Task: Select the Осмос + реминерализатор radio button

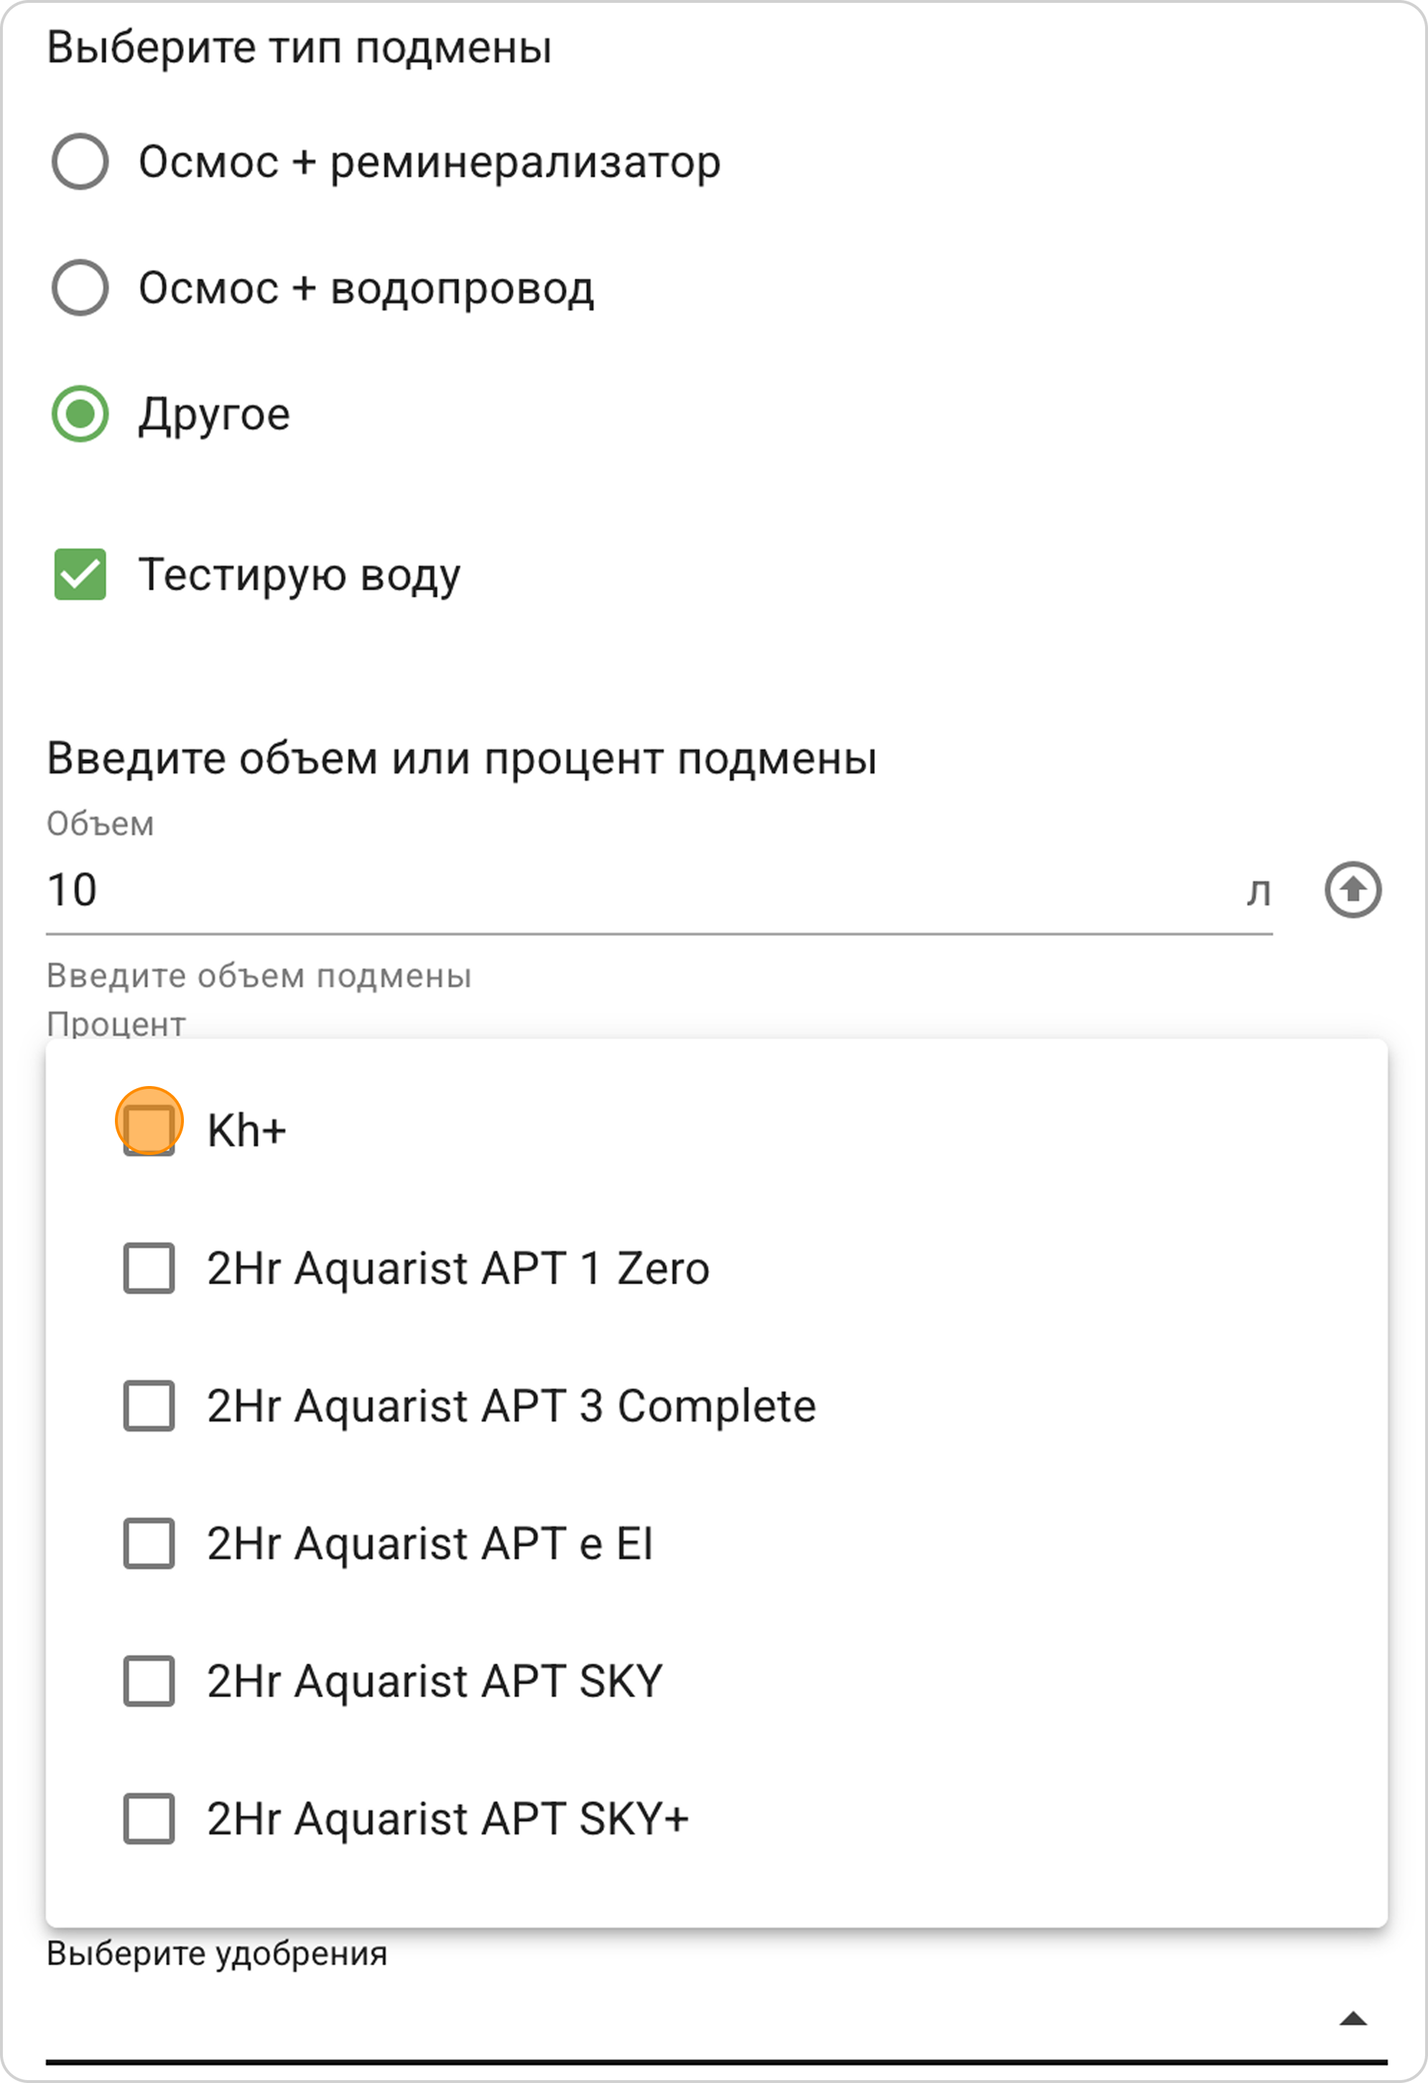Action: pyautogui.click(x=80, y=162)
